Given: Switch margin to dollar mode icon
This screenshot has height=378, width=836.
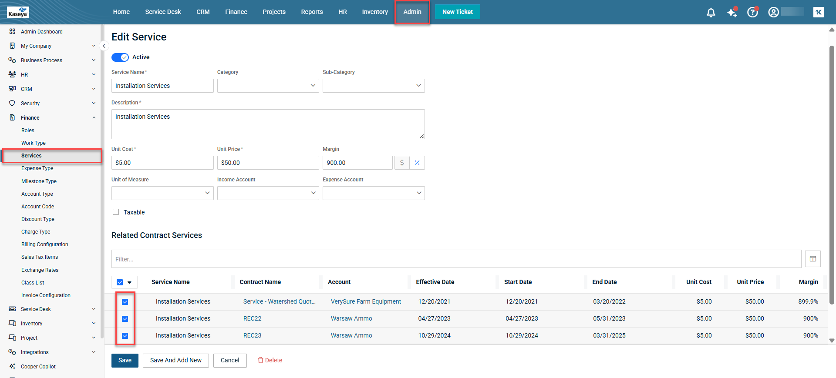Looking at the screenshot, I should (x=402, y=163).
